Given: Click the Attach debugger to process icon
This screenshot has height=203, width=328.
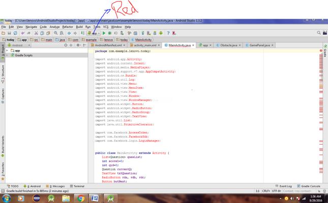Looking at the screenshot, I should pos(122,33).
